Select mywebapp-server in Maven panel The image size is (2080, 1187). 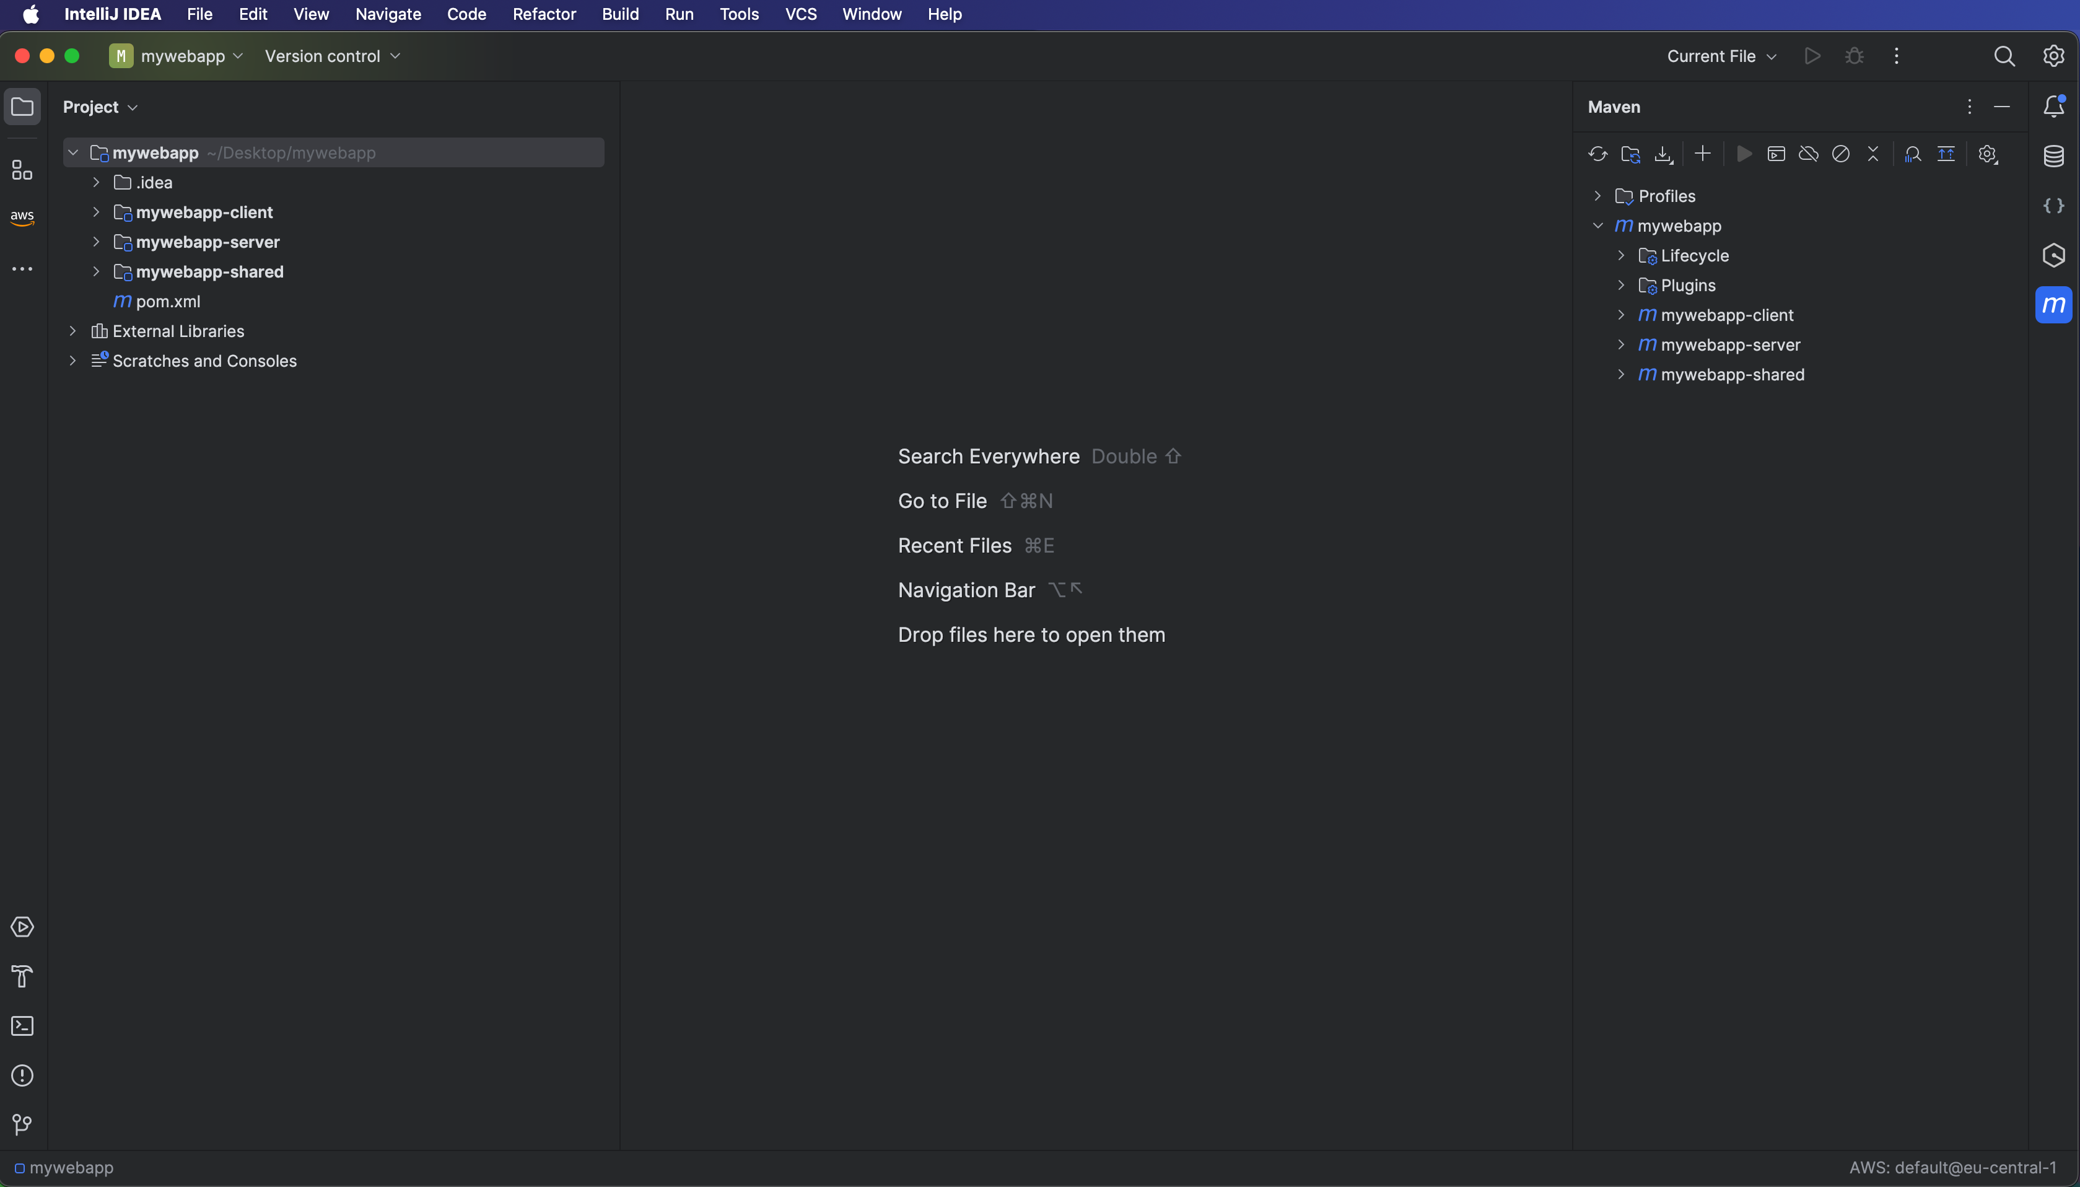[x=1731, y=345]
